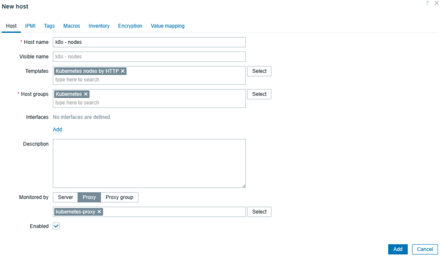Go to the Encryption tab
The width and height of the screenshot is (441, 257).
tap(130, 26)
